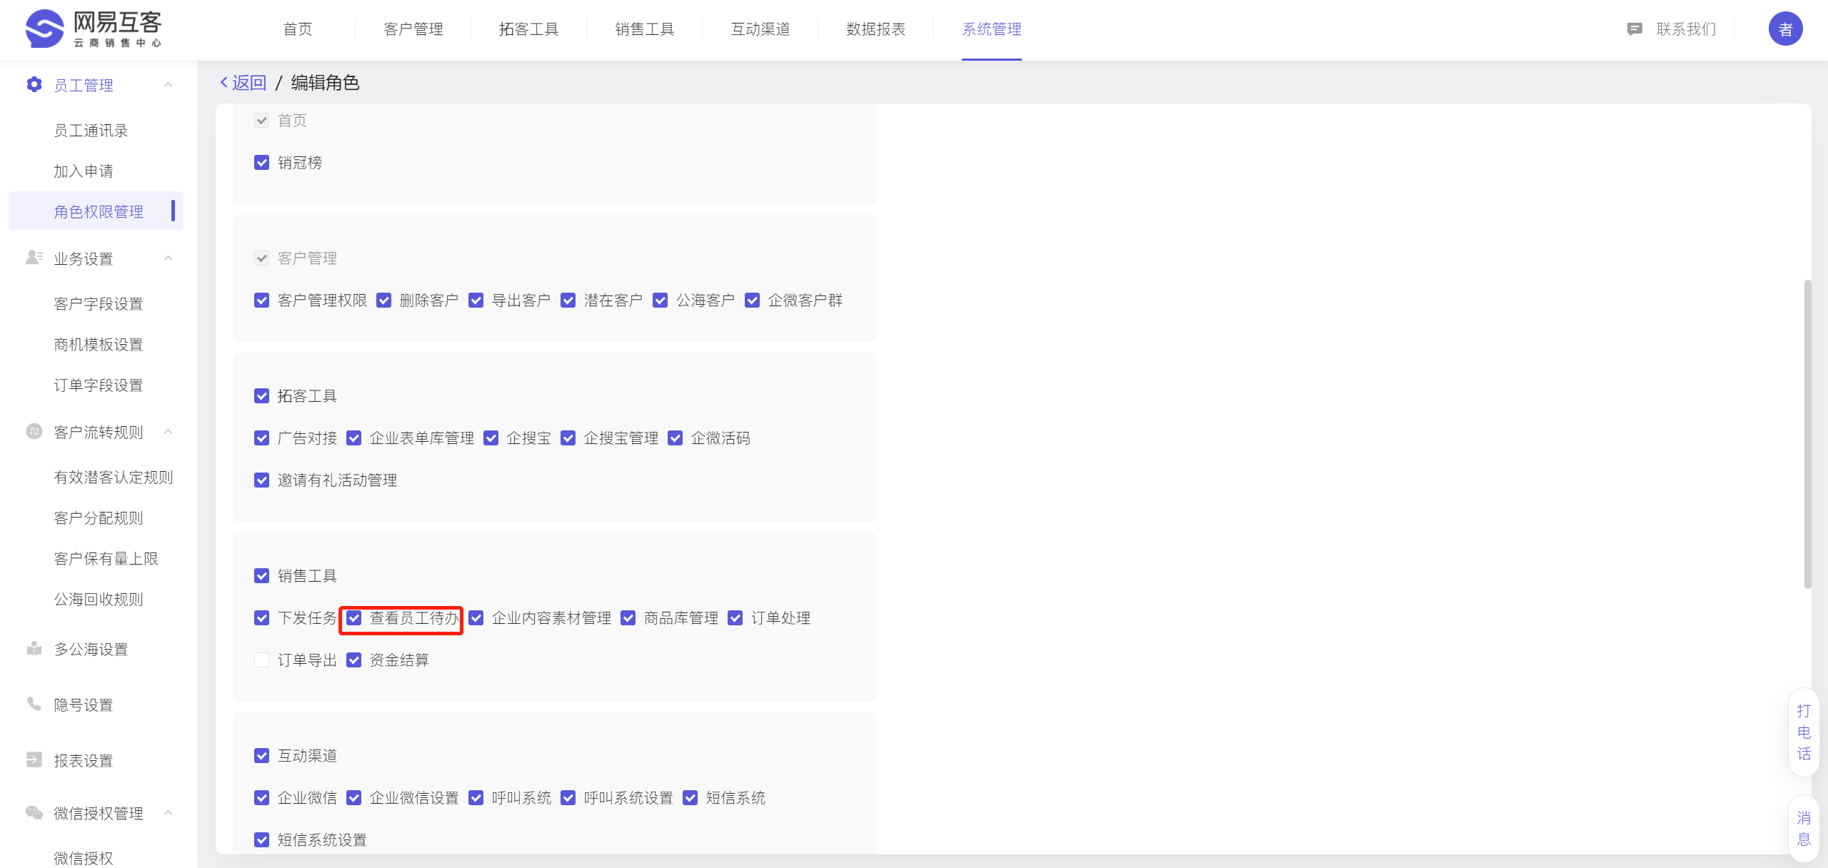Viewport: 1828px width, 868px height.
Task: Uncheck the 删除客户 checkbox
Action: [x=384, y=301]
